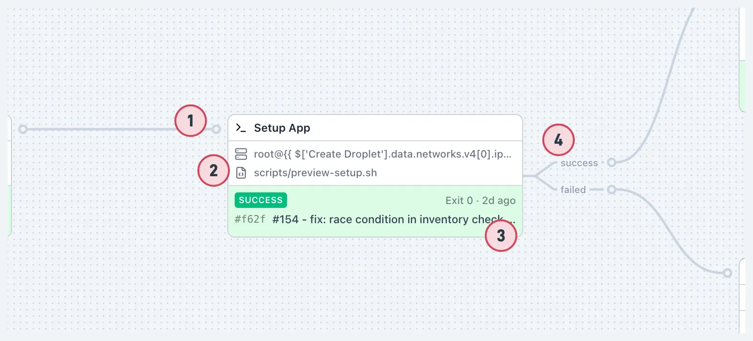This screenshot has height=341, width=753.
Task: Click the server icon next to root@ host
Action: coord(241,154)
